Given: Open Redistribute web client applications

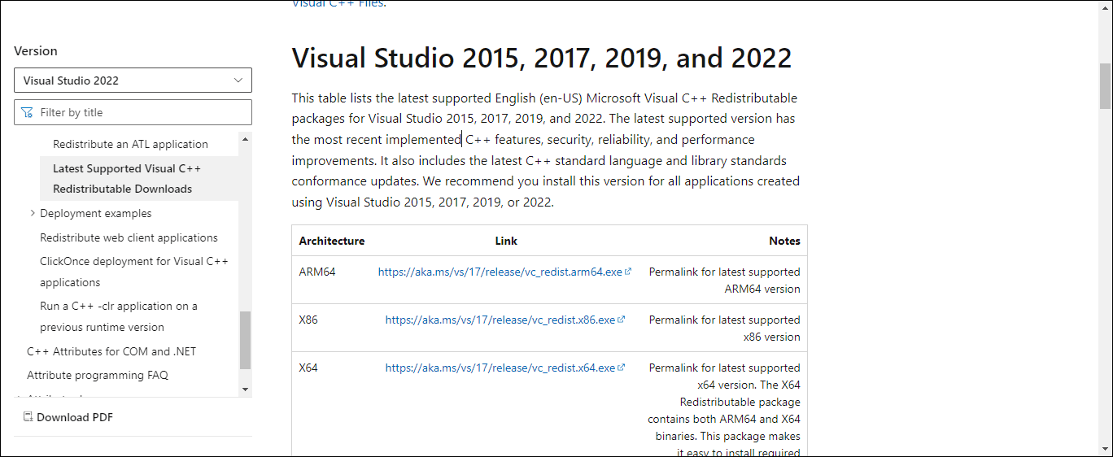Looking at the screenshot, I should tap(129, 237).
